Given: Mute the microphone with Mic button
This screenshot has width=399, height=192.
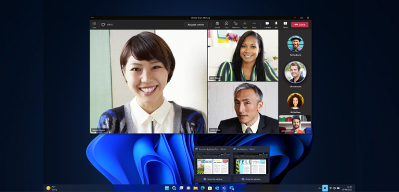Looking at the screenshot, I should click(276, 24).
